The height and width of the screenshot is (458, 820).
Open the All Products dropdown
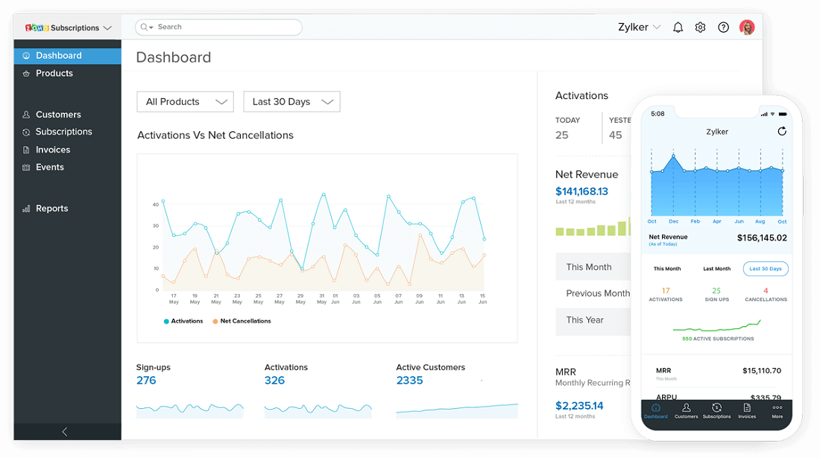[185, 101]
